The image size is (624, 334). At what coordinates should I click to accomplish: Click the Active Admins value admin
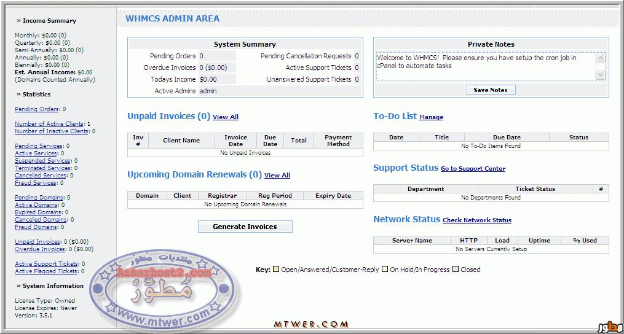click(208, 91)
